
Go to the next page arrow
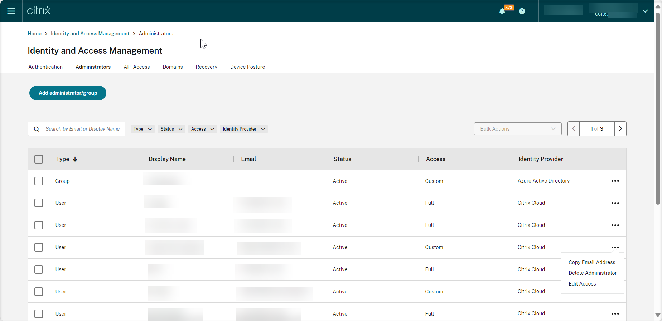[620, 129]
